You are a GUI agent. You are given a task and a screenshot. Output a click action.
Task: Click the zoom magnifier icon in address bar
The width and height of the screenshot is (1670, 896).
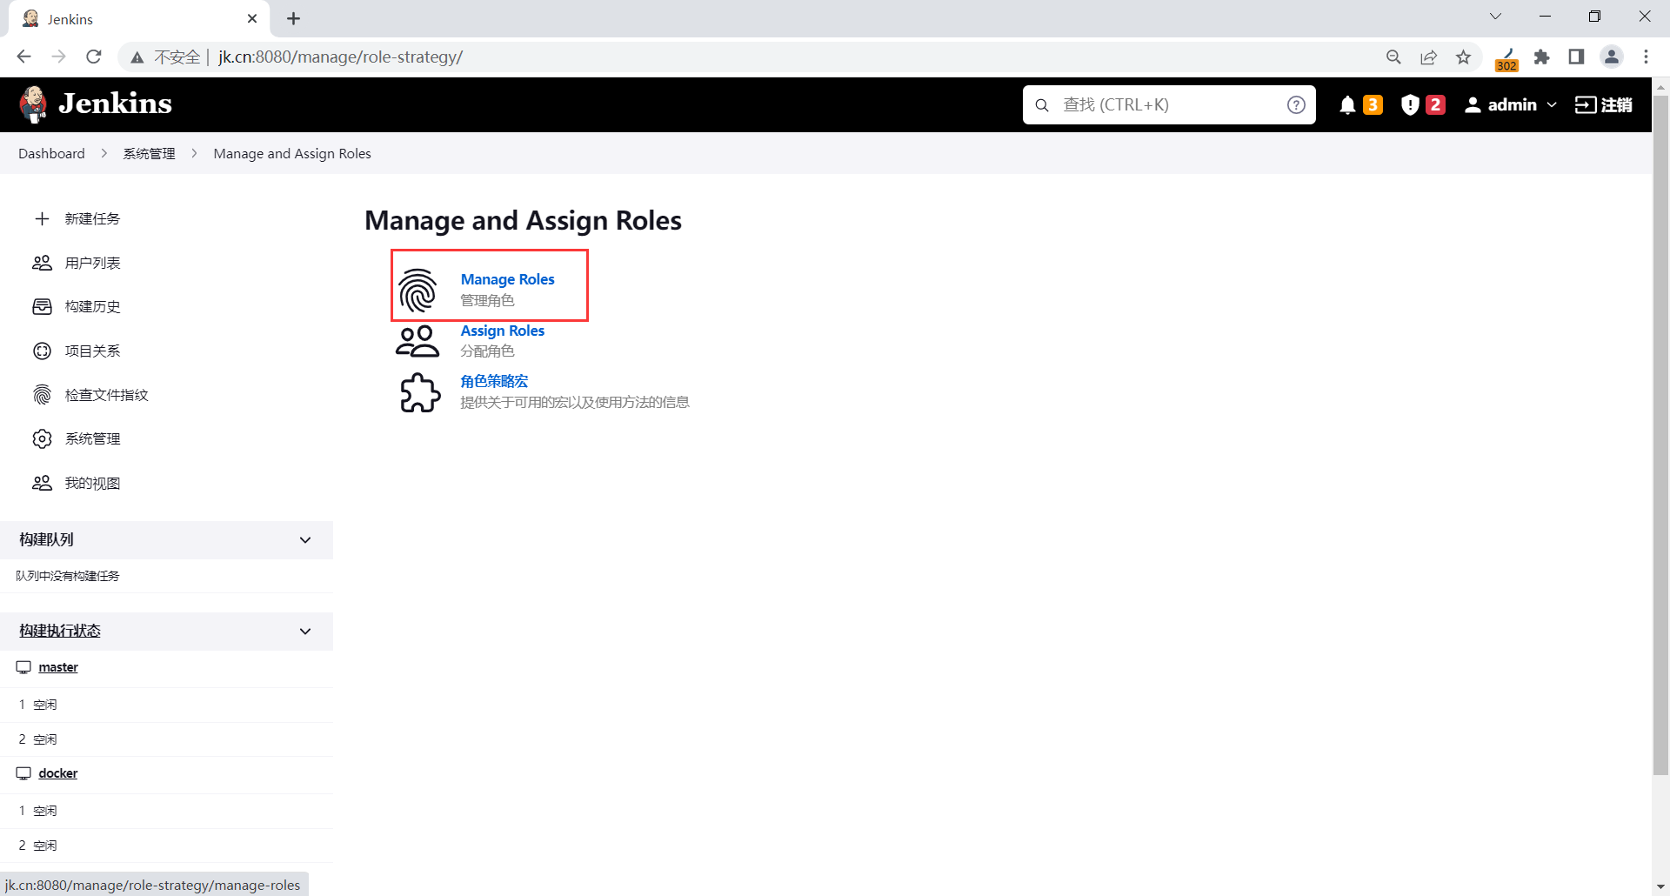[x=1393, y=57]
